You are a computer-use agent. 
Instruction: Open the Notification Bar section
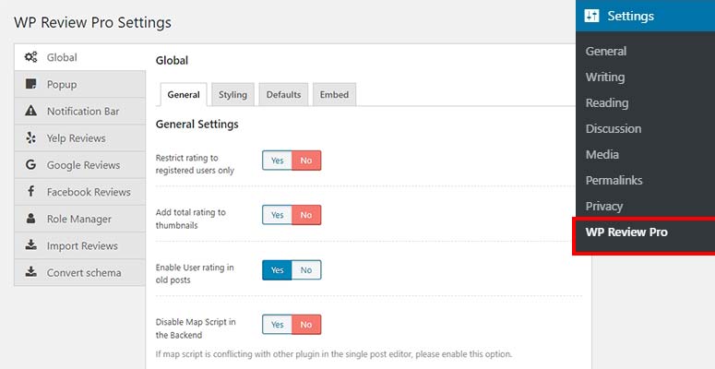click(x=79, y=112)
